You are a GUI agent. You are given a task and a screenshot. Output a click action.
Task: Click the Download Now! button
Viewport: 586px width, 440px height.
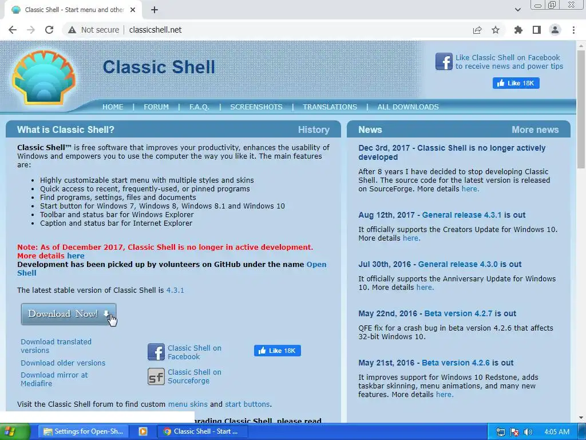(x=69, y=314)
